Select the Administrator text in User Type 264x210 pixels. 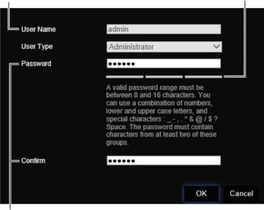pyautogui.click(x=131, y=47)
